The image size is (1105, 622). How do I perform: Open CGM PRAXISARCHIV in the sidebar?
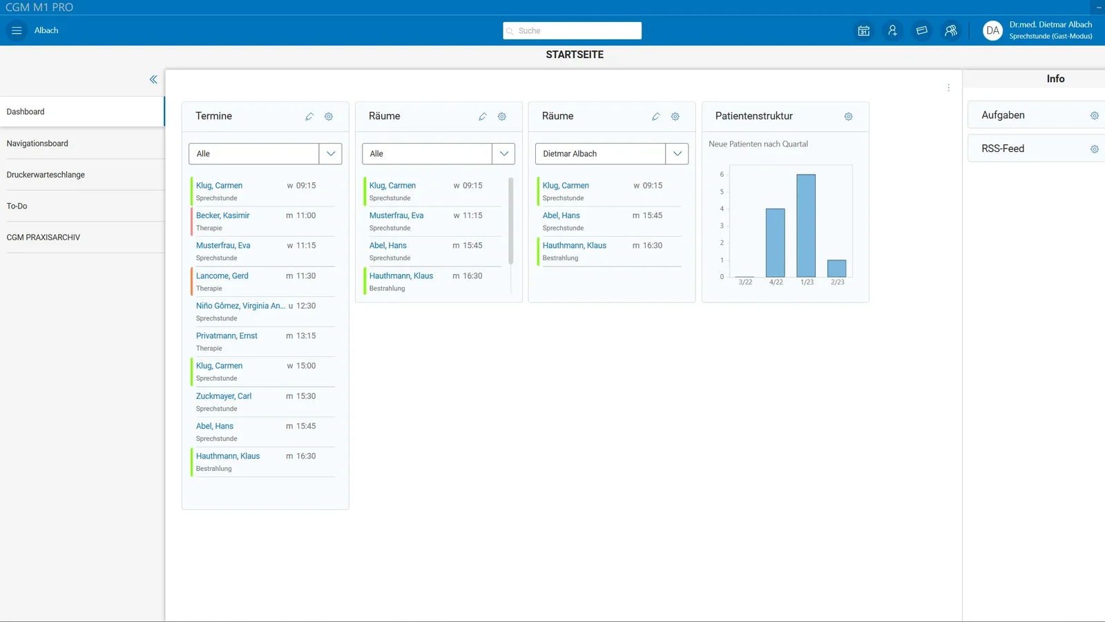pyautogui.click(x=82, y=237)
